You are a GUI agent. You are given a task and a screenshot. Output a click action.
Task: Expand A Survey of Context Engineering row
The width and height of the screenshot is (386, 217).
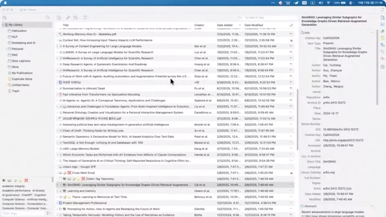57,46
